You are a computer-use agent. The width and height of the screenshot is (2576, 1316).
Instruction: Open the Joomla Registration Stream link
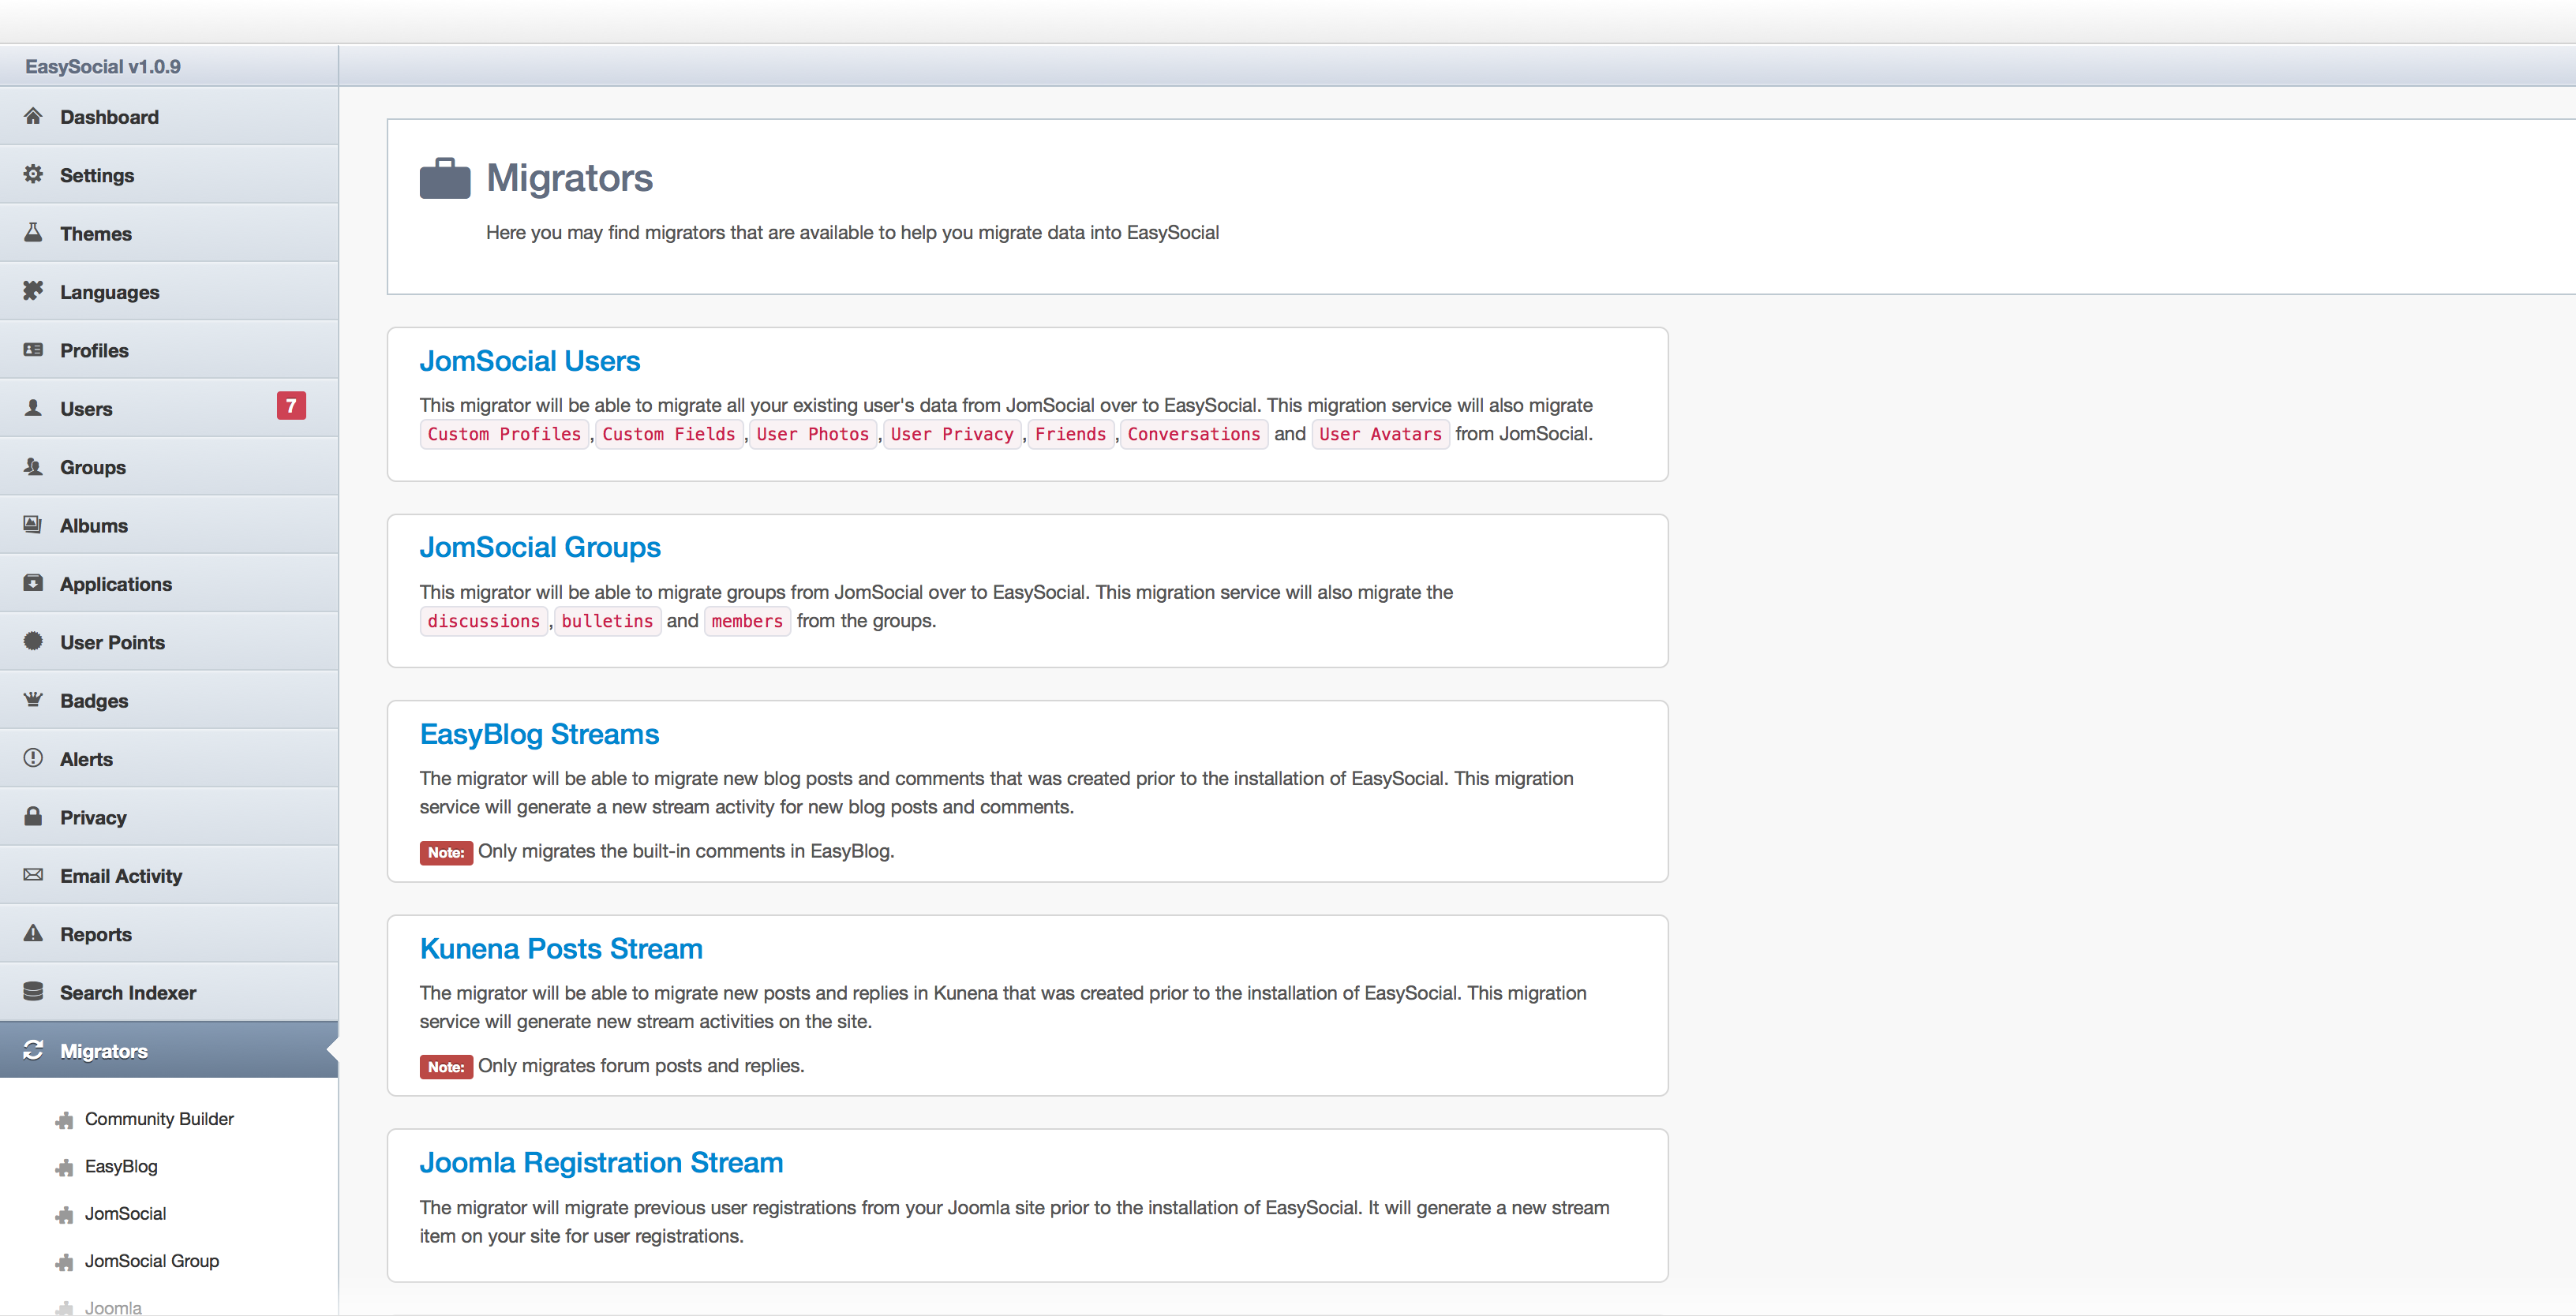coord(601,1162)
